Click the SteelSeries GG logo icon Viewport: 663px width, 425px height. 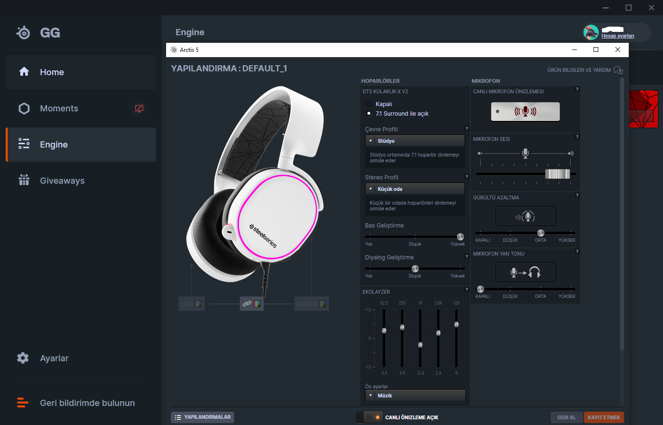click(23, 32)
